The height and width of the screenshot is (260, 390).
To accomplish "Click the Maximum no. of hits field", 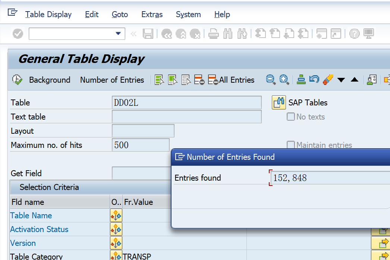I will pos(141,145).
